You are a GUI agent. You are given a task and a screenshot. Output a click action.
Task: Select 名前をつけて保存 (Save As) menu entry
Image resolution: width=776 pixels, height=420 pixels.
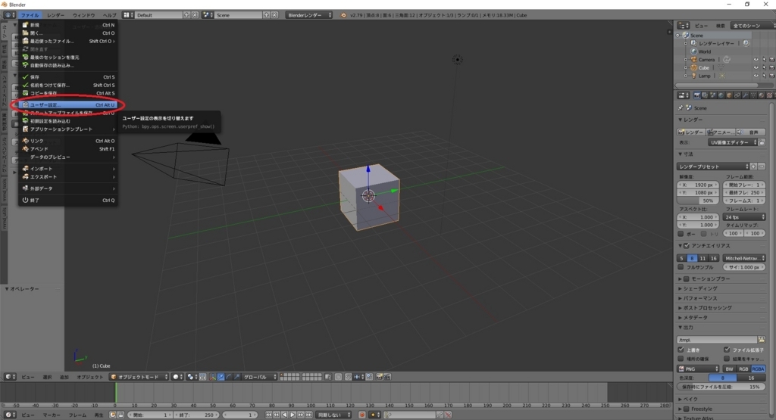coord(67,85)
